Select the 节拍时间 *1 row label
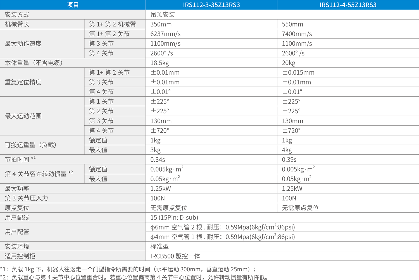This screenshot has width=419, height=280. tap(20, 159)
